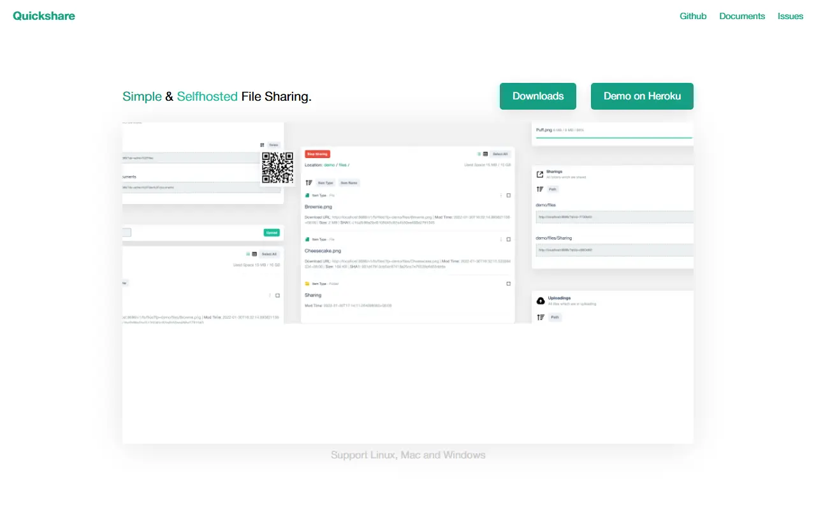The width and height of the screenshot is (816, 510).
Task: Click the cloud upload icon beside Uploadings
Action: pyautogui.click(x=541, y=300)
